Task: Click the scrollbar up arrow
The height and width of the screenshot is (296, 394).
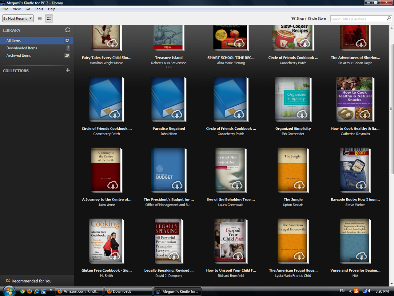Action: point(391,28)
